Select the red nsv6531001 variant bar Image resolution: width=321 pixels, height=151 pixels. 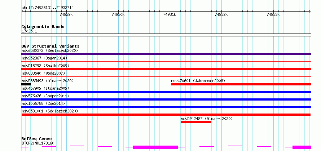click(x=166, y=115)
